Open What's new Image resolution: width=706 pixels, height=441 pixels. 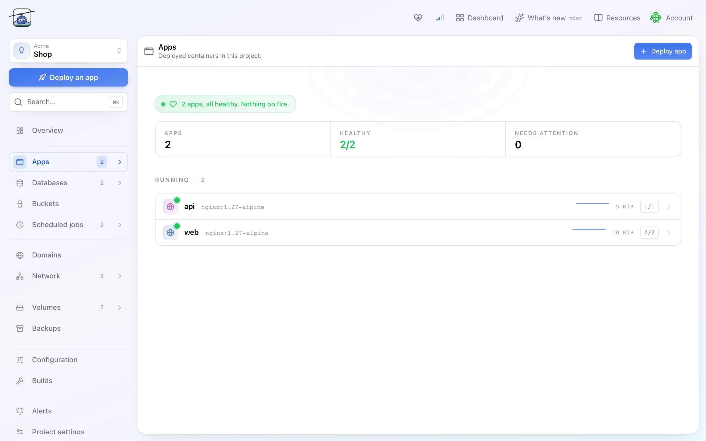(x=548, y=18)
